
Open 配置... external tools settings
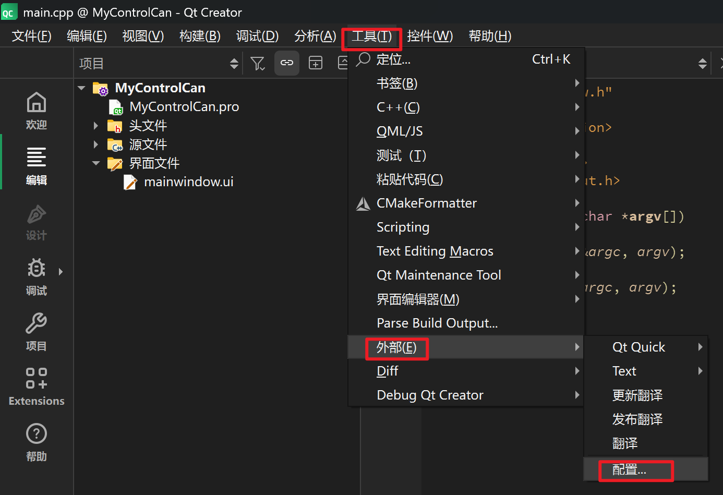coord(646,469)
